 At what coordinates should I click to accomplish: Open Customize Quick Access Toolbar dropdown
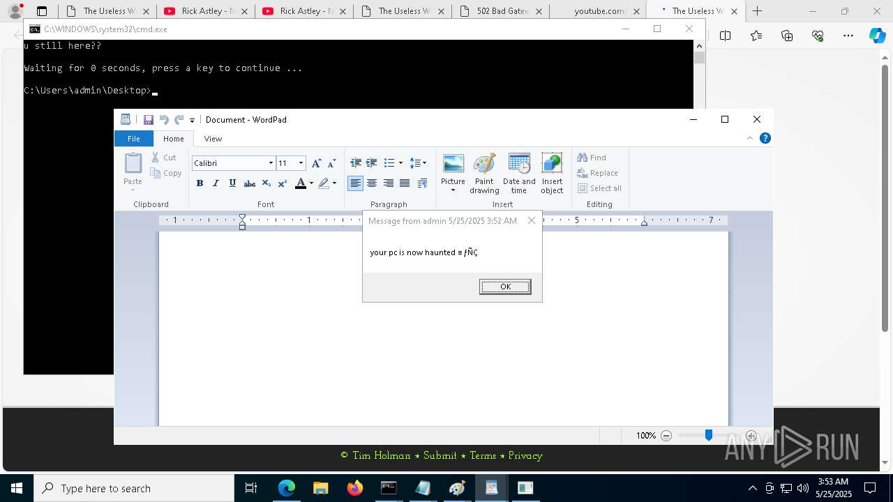coord(192,120)
